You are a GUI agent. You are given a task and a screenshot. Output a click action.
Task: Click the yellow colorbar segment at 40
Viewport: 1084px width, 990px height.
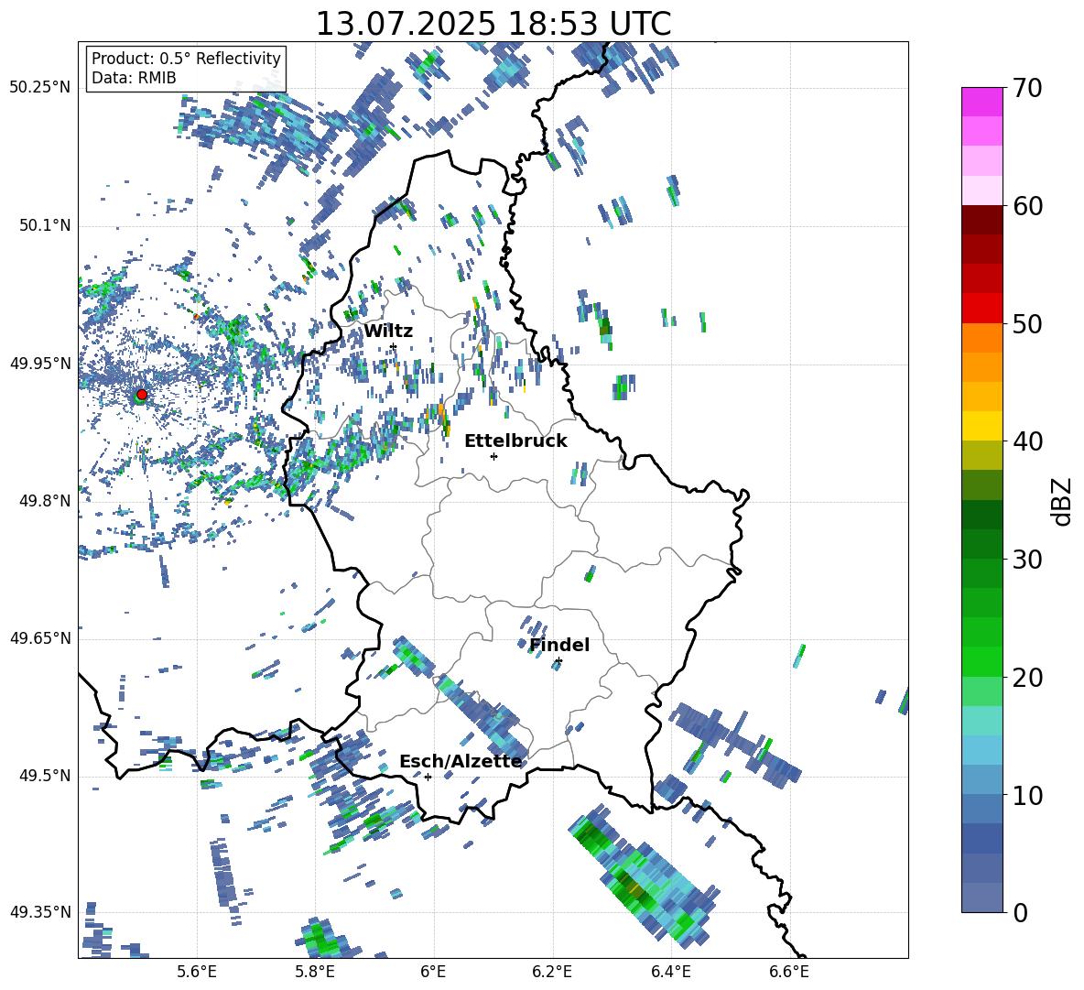click(x=981, y=426)
